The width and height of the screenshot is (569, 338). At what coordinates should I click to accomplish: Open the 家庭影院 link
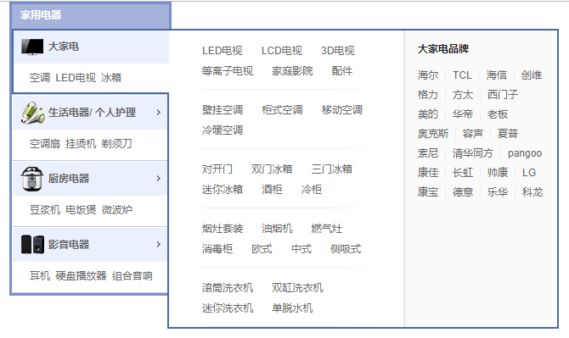point(292,71)
